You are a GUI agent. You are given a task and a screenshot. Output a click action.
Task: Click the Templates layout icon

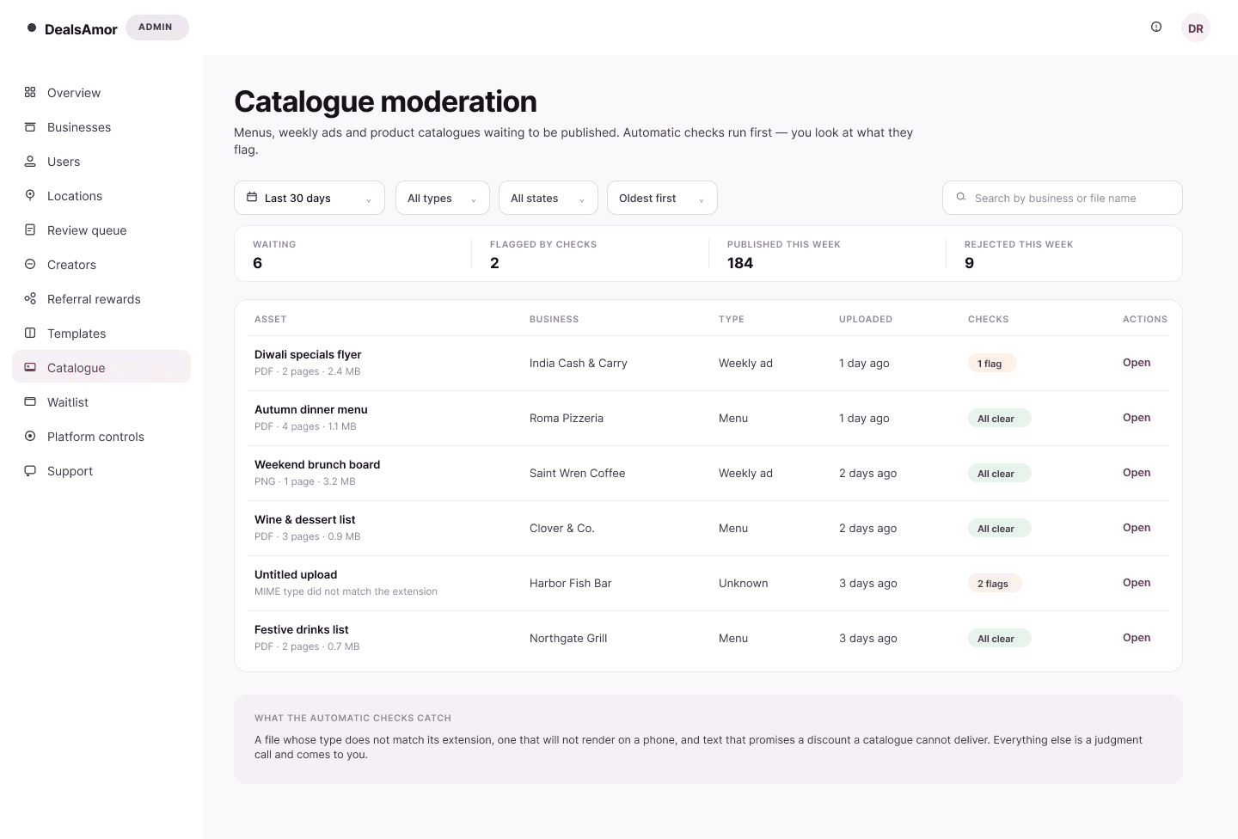(30, 333)
